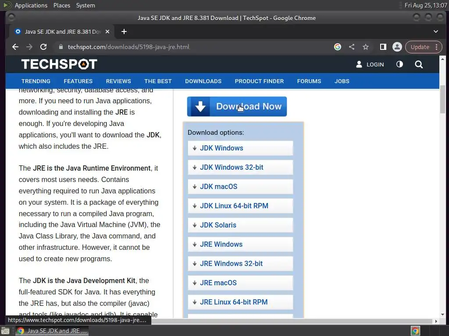
Task: Select JRE Linux 64-bit RPM download
Action: coord(241,302)
